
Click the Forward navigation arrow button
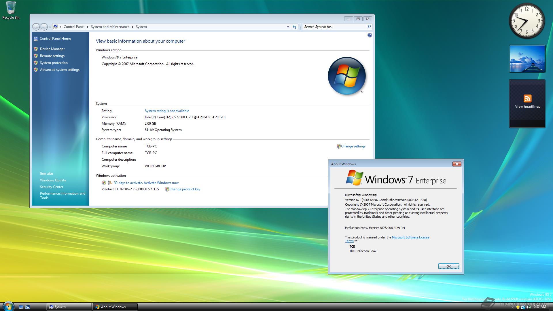(44, 27)
